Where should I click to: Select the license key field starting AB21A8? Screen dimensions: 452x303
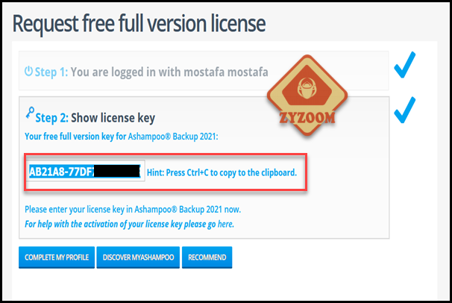(x=86, y=171)
